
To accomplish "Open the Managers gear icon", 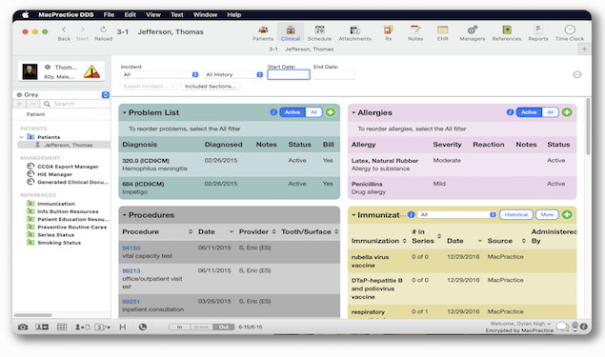I will tap(472, 33).
